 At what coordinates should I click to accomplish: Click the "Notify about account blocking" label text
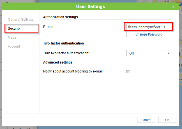click(x=73, y=71)
